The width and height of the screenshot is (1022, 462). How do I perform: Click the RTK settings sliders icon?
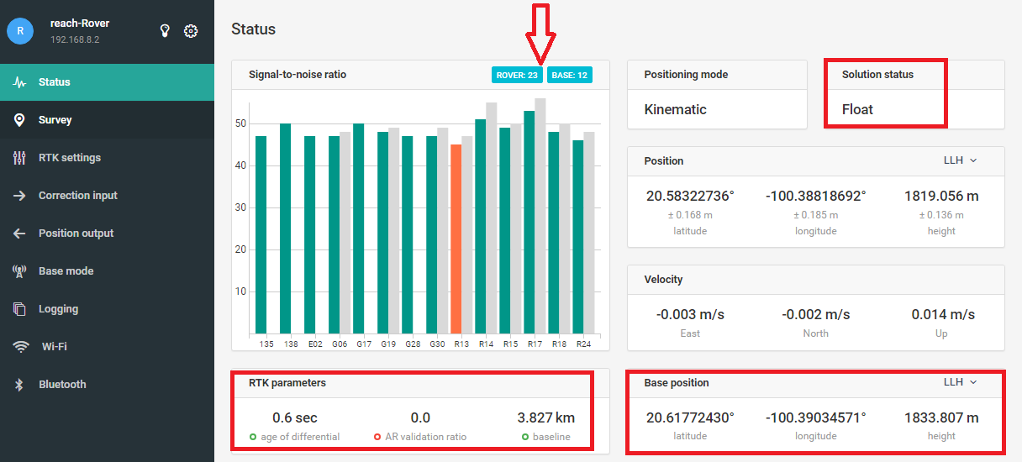point(19,158)
